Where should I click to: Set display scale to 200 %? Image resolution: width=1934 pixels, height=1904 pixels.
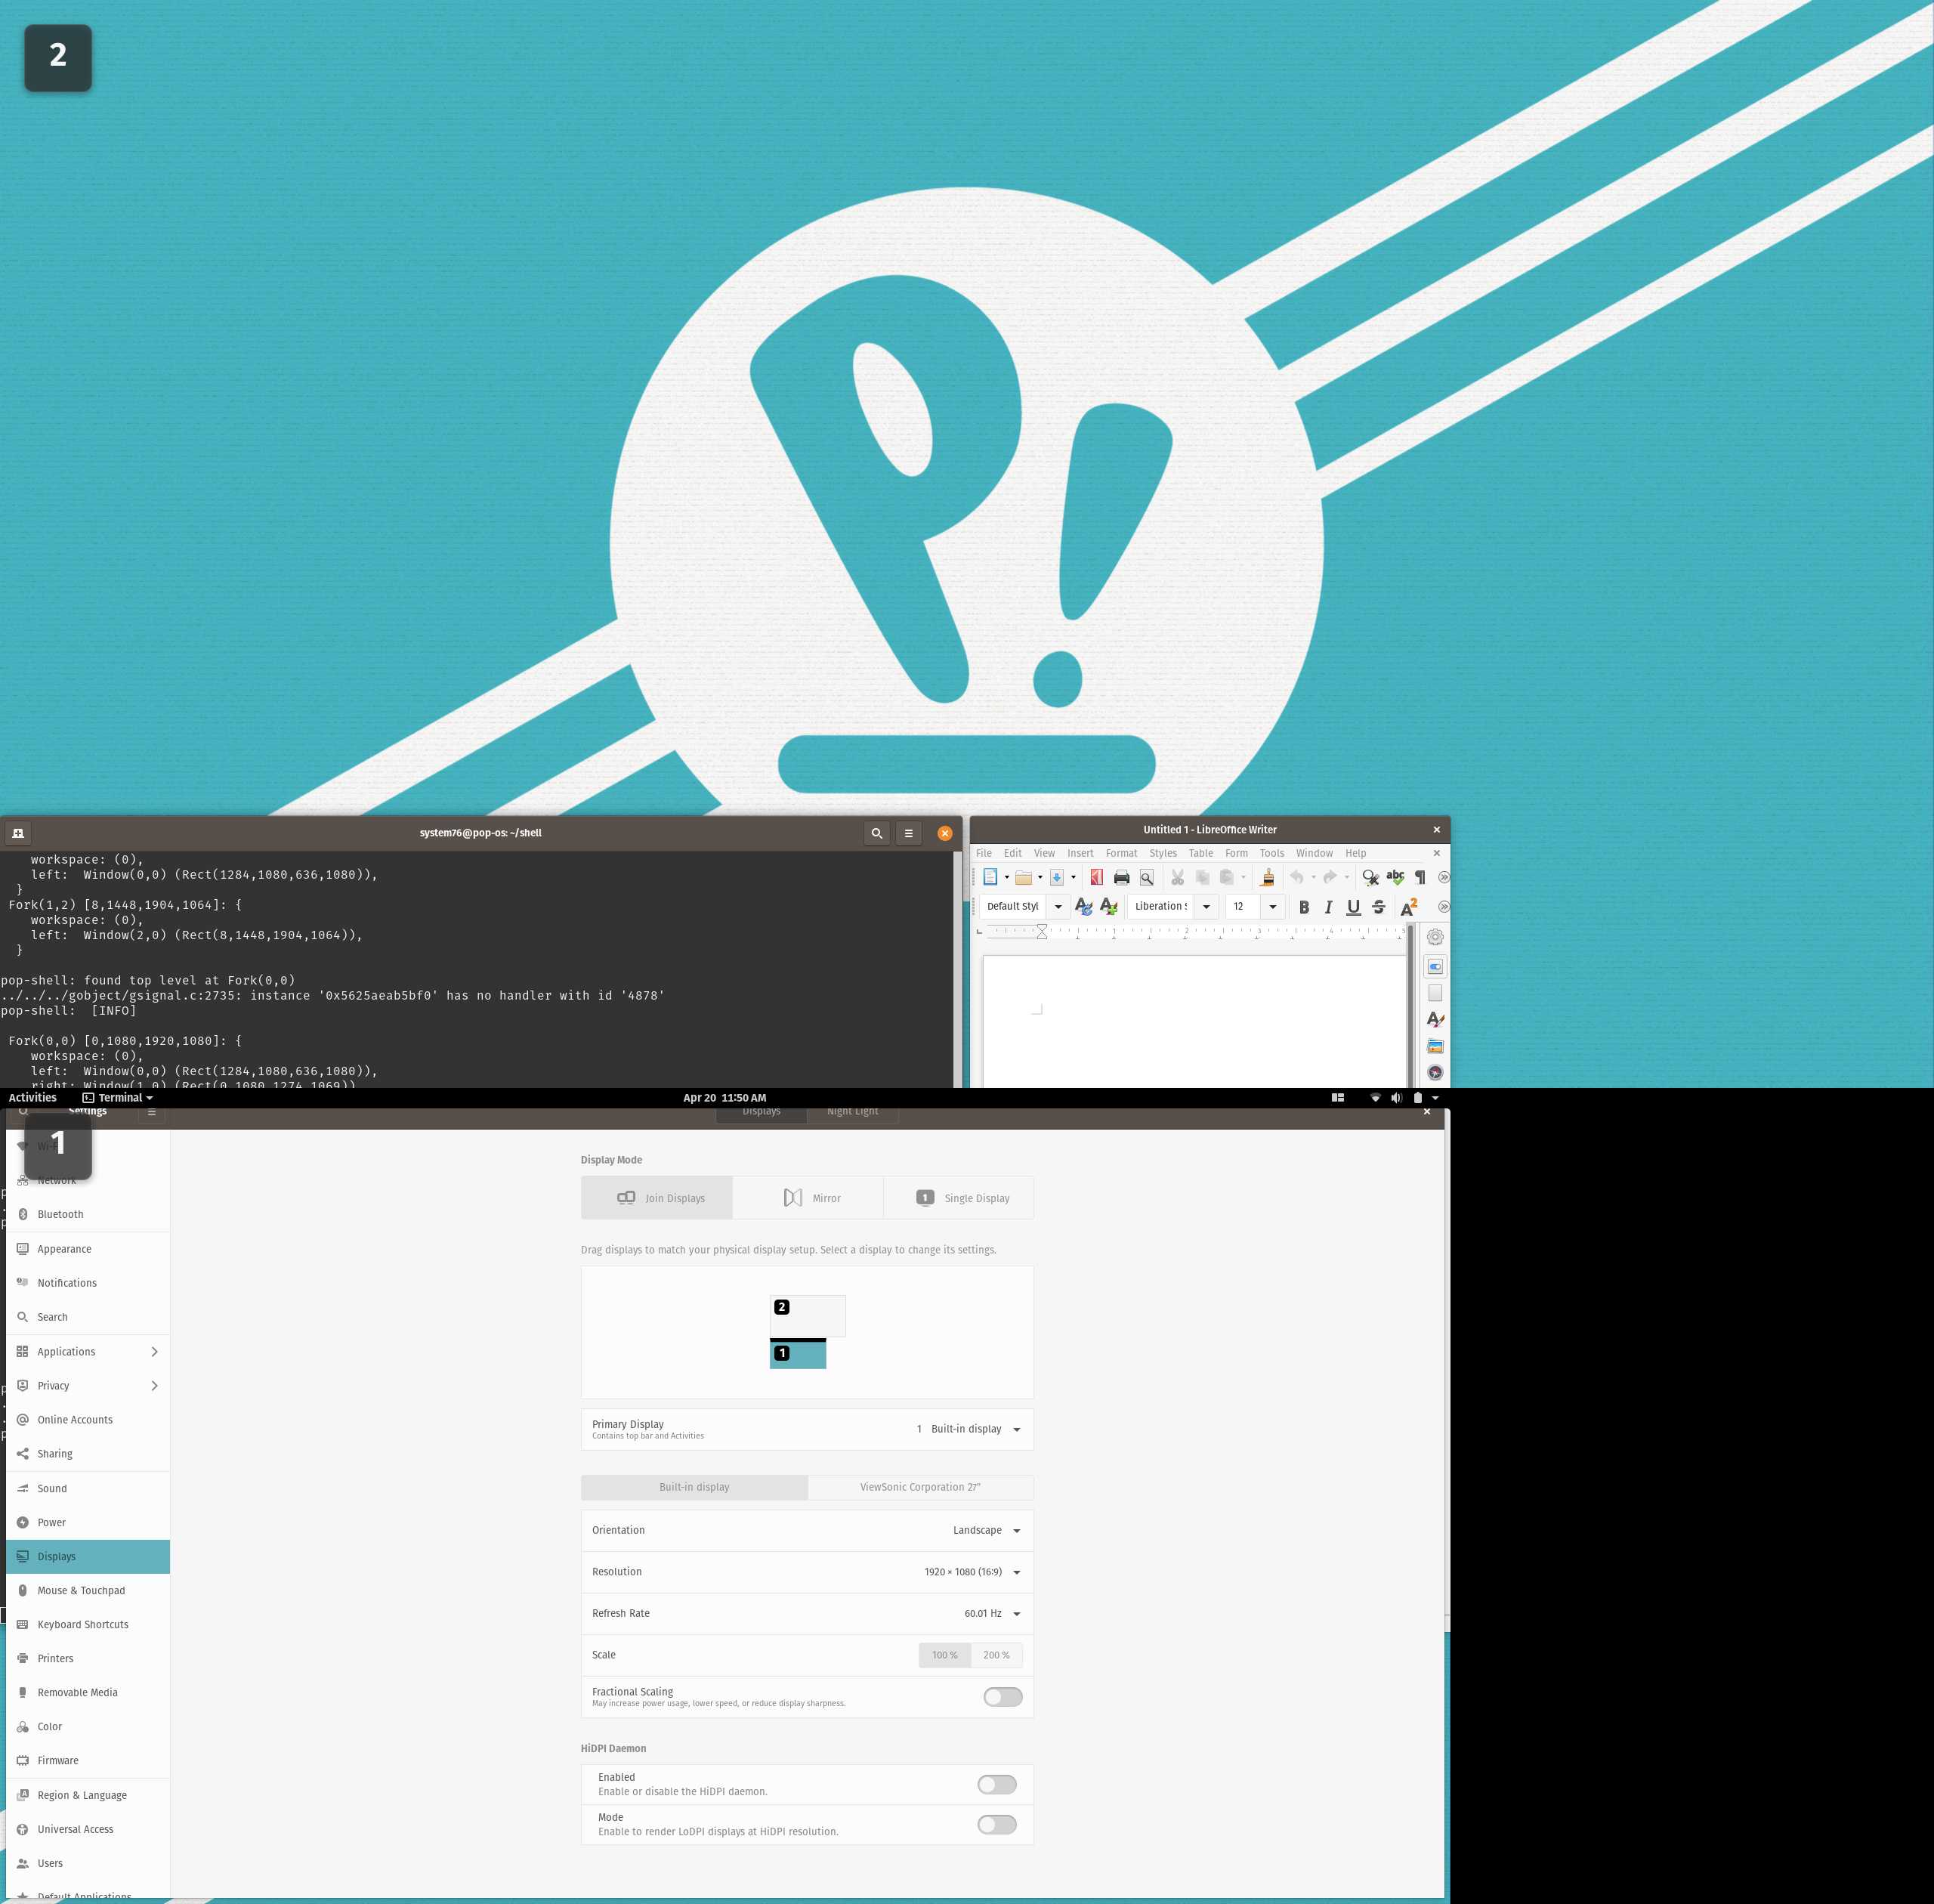coord(996,1655)
